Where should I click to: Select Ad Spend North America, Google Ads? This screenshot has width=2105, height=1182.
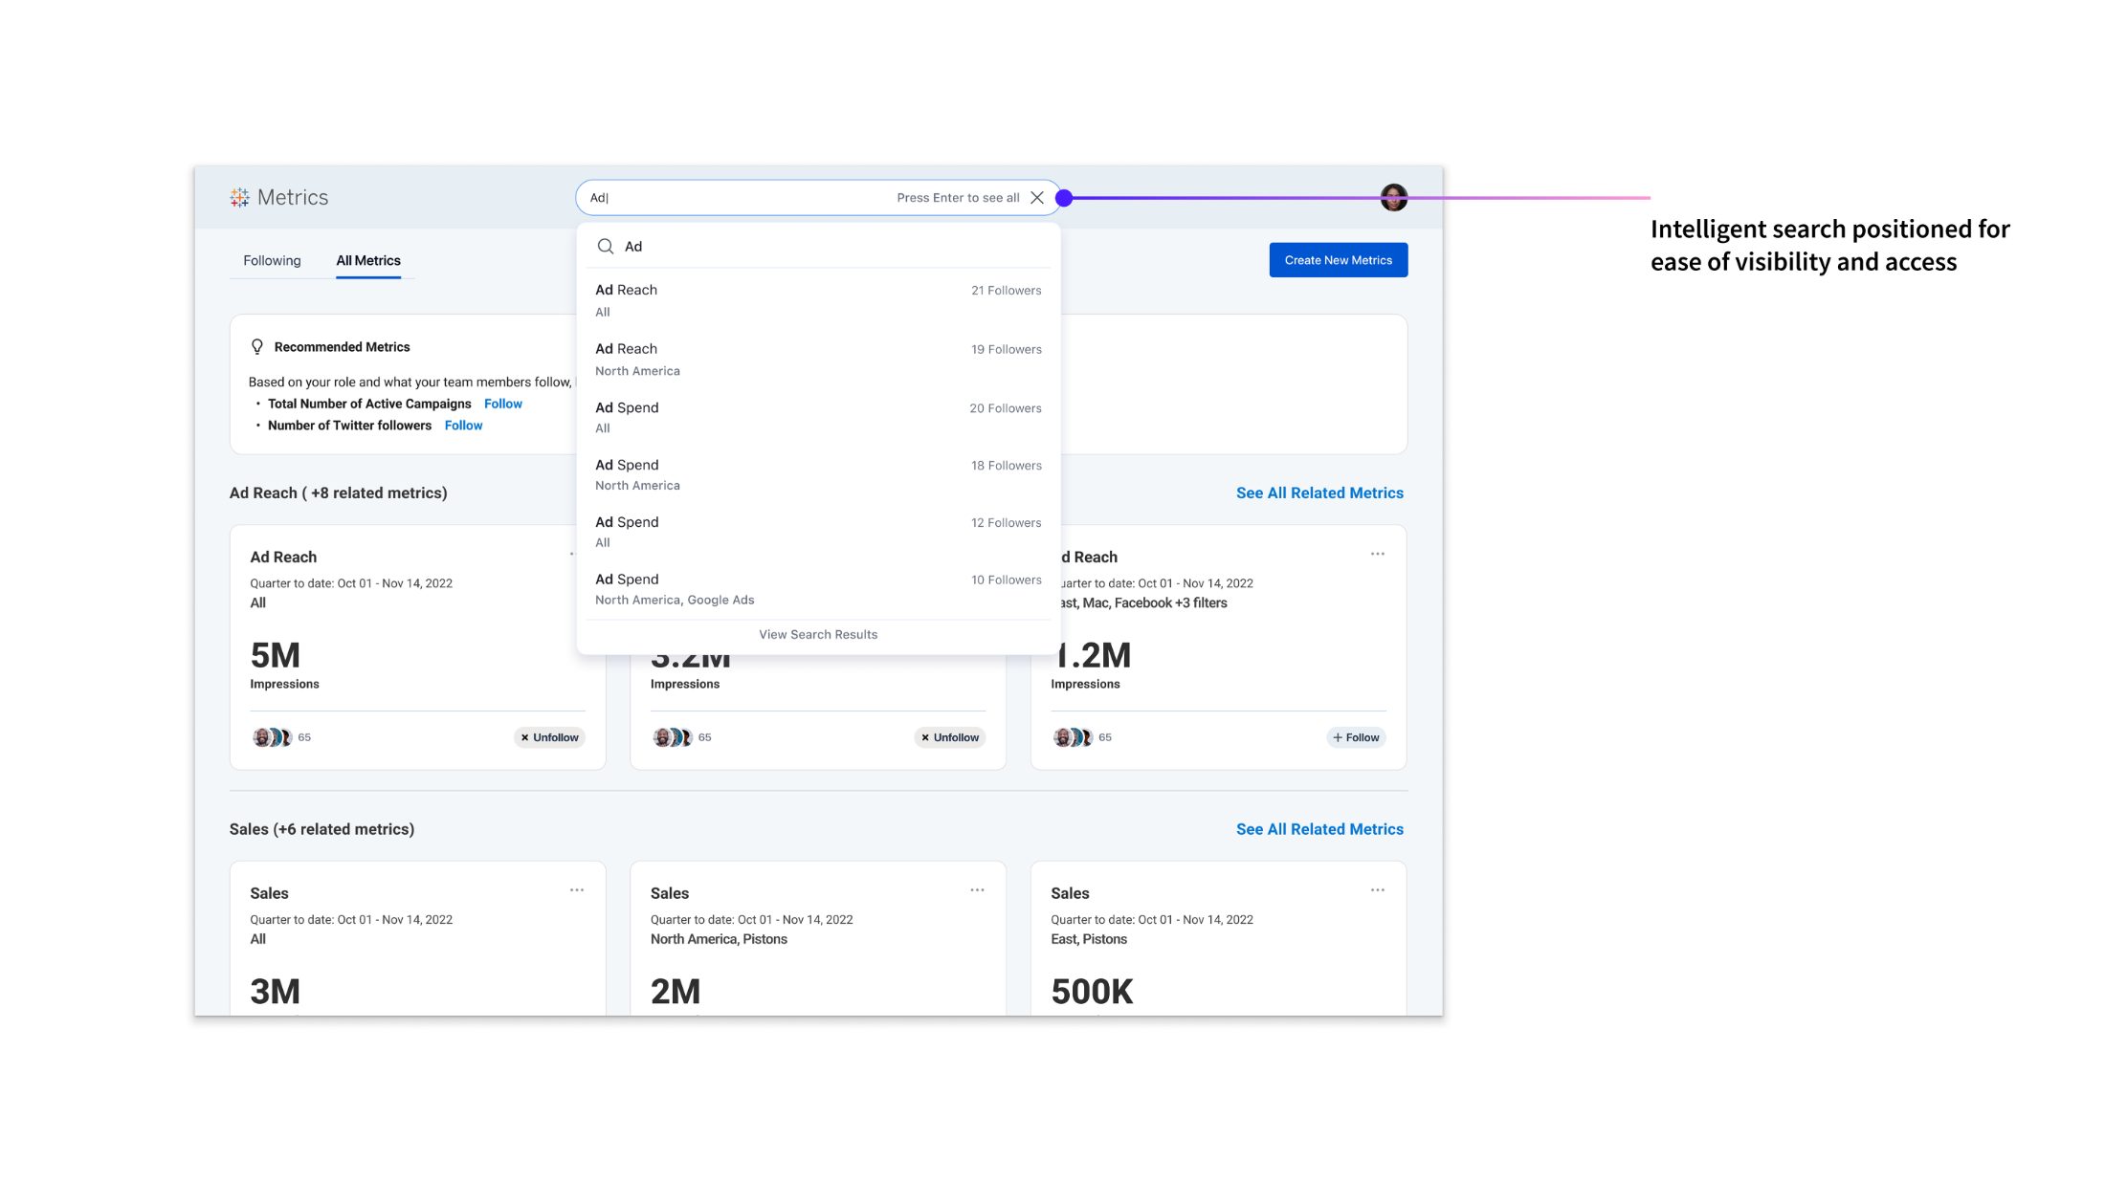click(x=818, y=590)
